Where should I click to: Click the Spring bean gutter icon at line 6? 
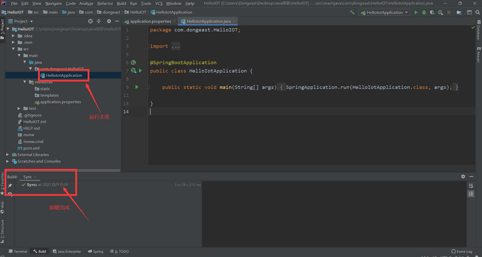[x=133, y=62]
